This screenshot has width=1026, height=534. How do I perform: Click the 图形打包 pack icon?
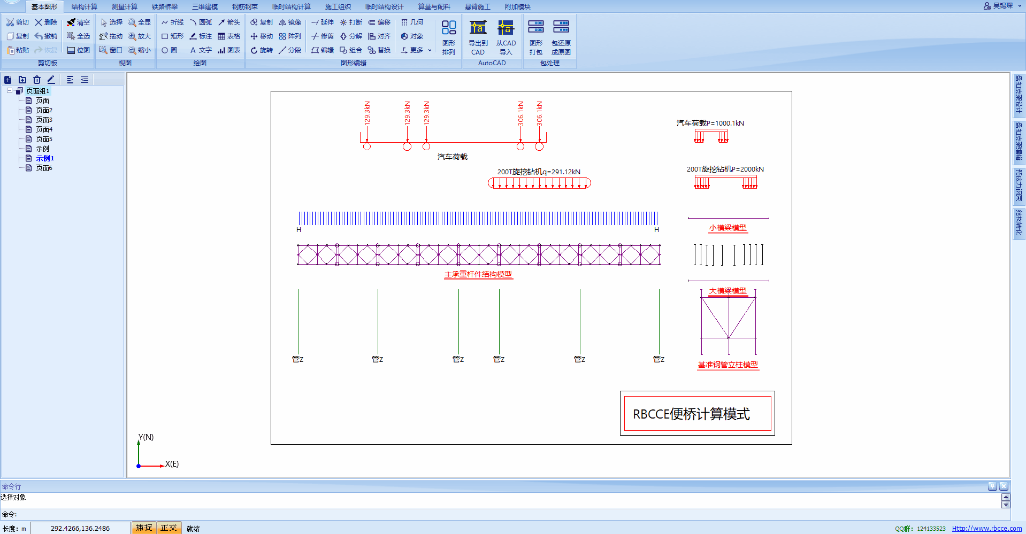535,37
